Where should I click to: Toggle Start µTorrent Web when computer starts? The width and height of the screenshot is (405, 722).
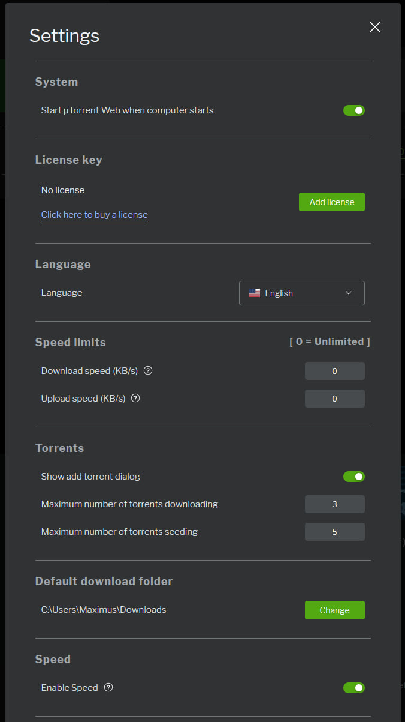point(353,110)
